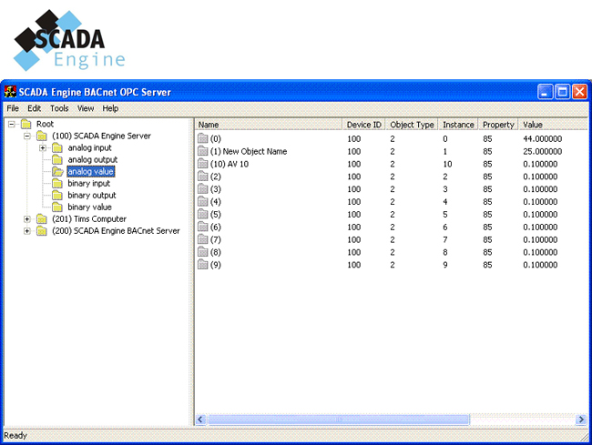Click the Ready status bar text
This screenshot has height=445, width=592.
click(x=15, y=436)
